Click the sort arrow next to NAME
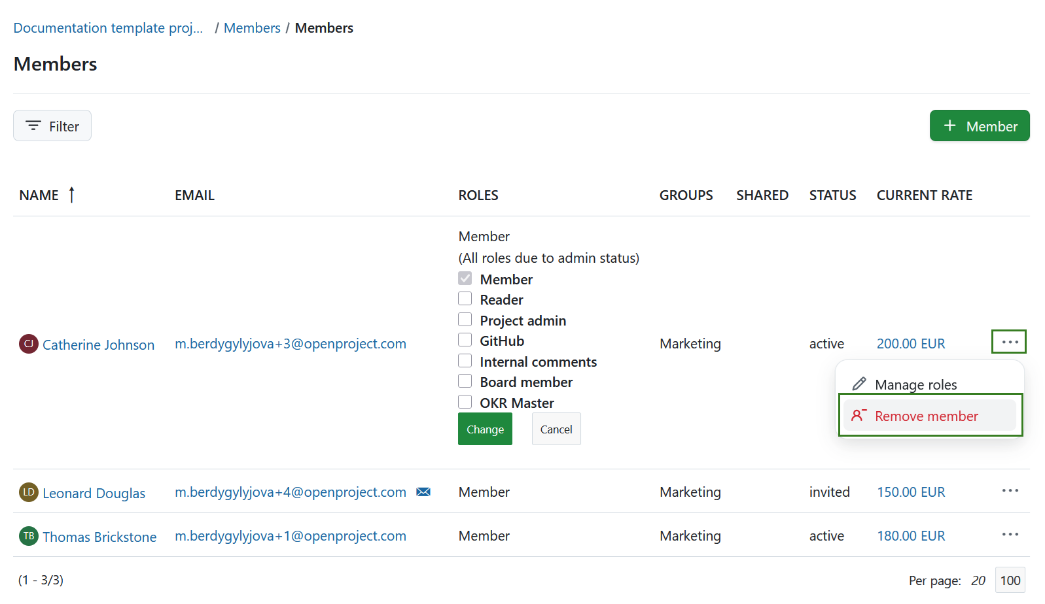This screenshot has height=604, width=1045. [x=72, y=195]
